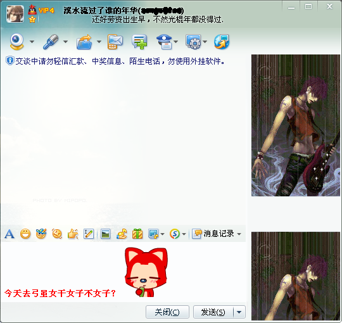This screenshot has width=342, height=323.
Task: Click your own QQ show image at bottom right
Action: (296, 276)
